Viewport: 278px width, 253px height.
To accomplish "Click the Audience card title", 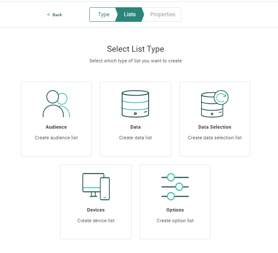I will click(x=56, y=127).
